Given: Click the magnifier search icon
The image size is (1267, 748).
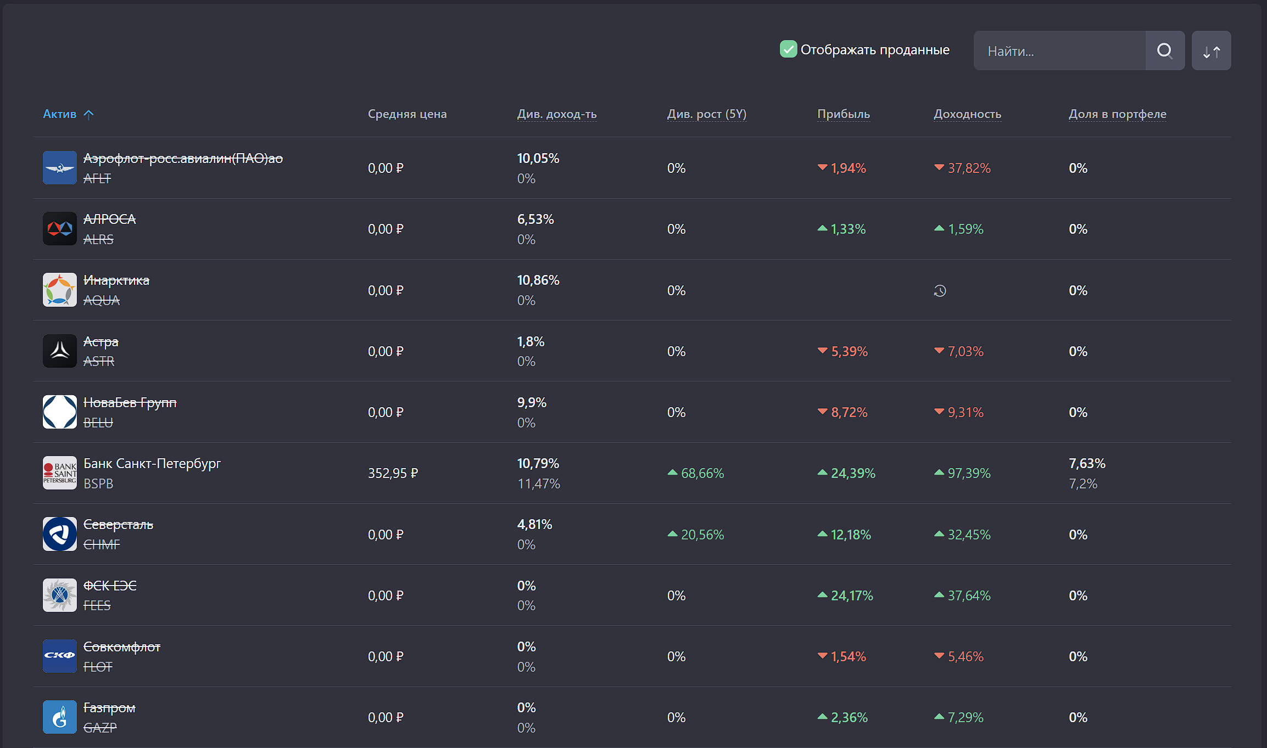Looking at the screenshot, I should (x=1165, y=50).
